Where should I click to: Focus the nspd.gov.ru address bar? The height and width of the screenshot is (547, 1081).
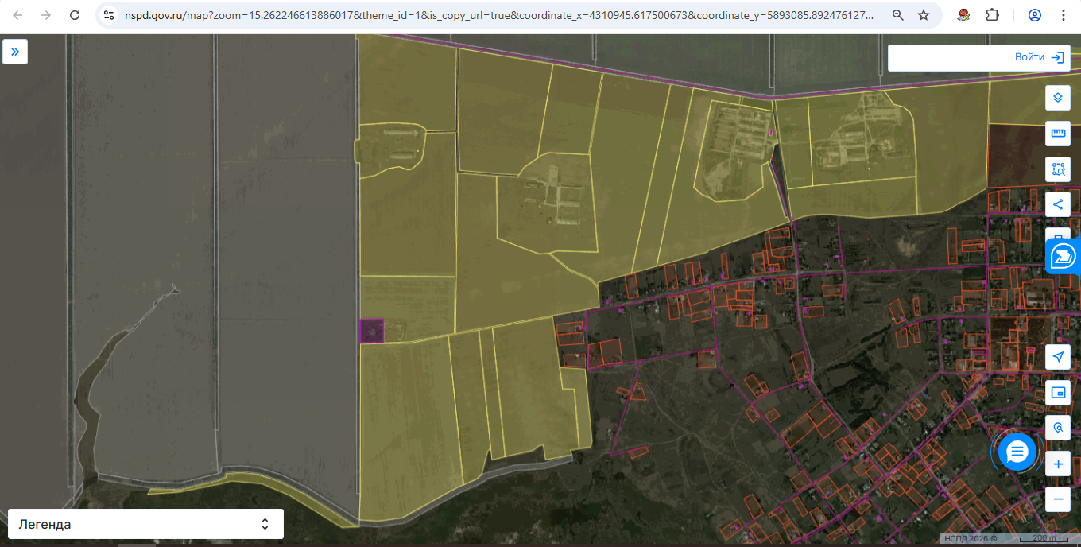click(x=498, y=15)
